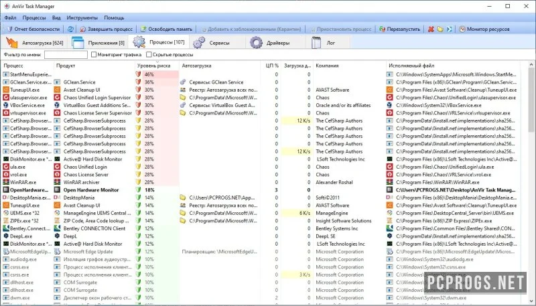Click 3 K/s disk load cell
536x306 pixels.
coord(297,275)
